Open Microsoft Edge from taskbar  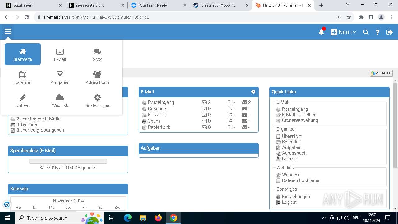click(x=128, y=218)
